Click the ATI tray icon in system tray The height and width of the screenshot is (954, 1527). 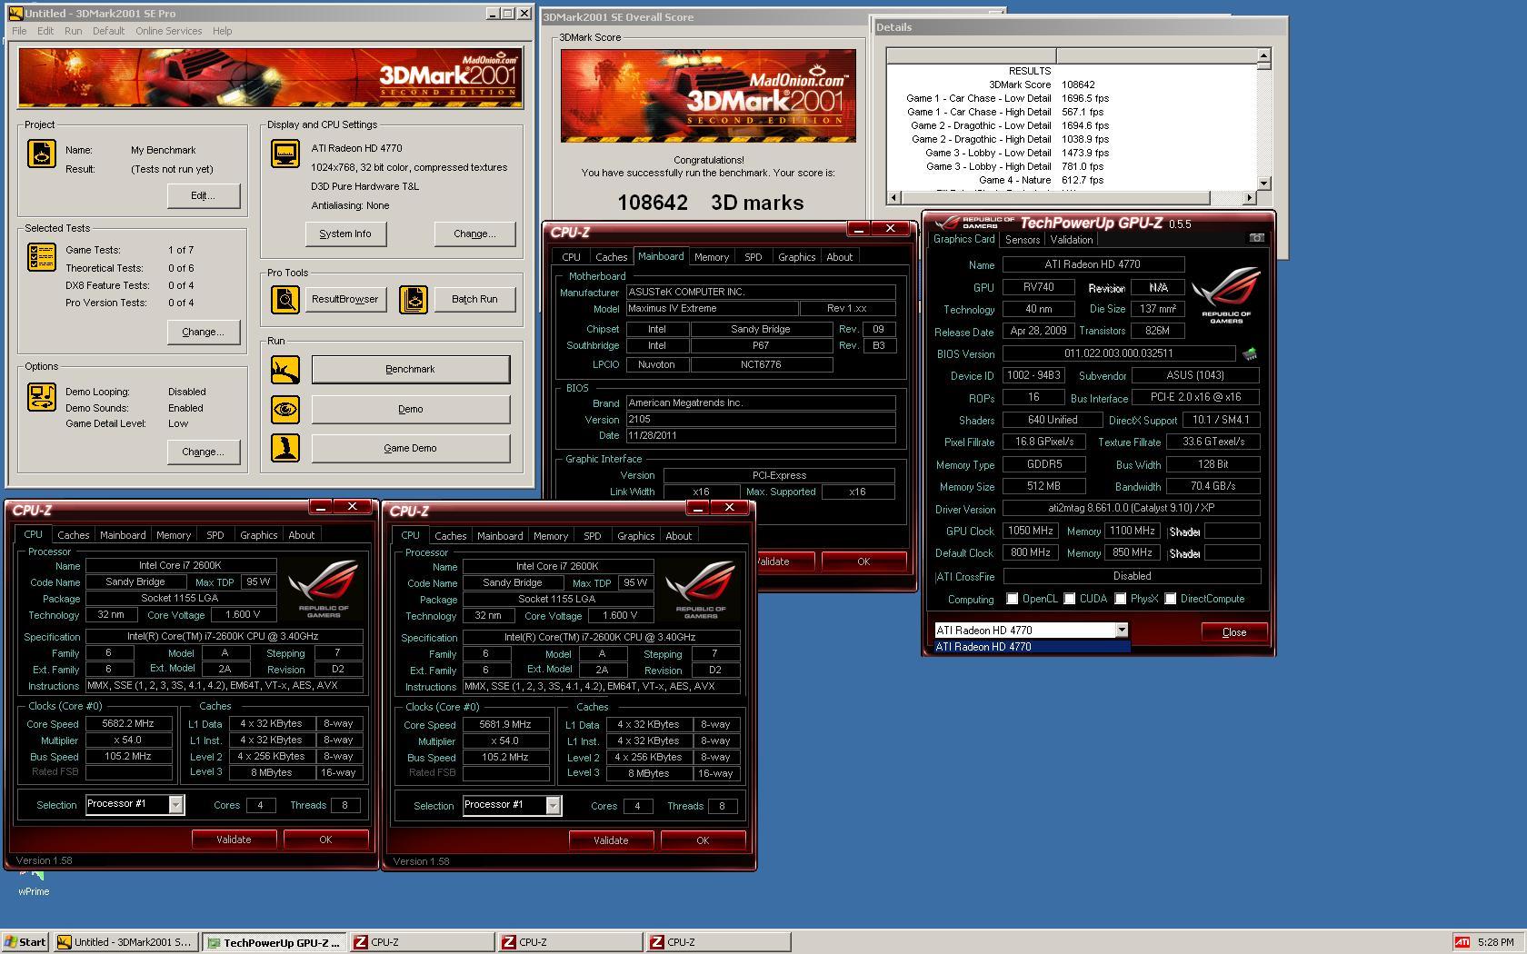coord(1462,942)
